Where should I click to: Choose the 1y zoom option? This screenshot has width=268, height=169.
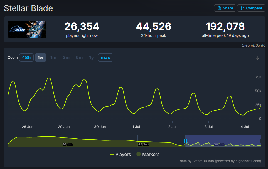(92, 58)
